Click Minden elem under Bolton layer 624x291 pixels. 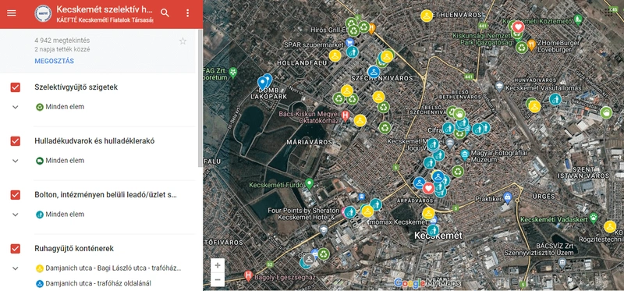(x=65, y=215)
